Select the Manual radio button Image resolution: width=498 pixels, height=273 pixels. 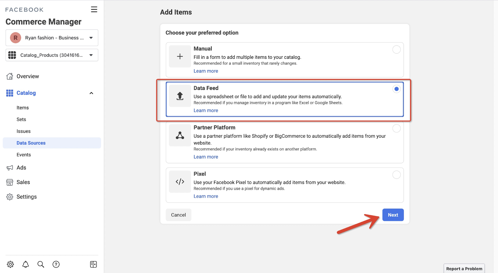coord(397,49)
